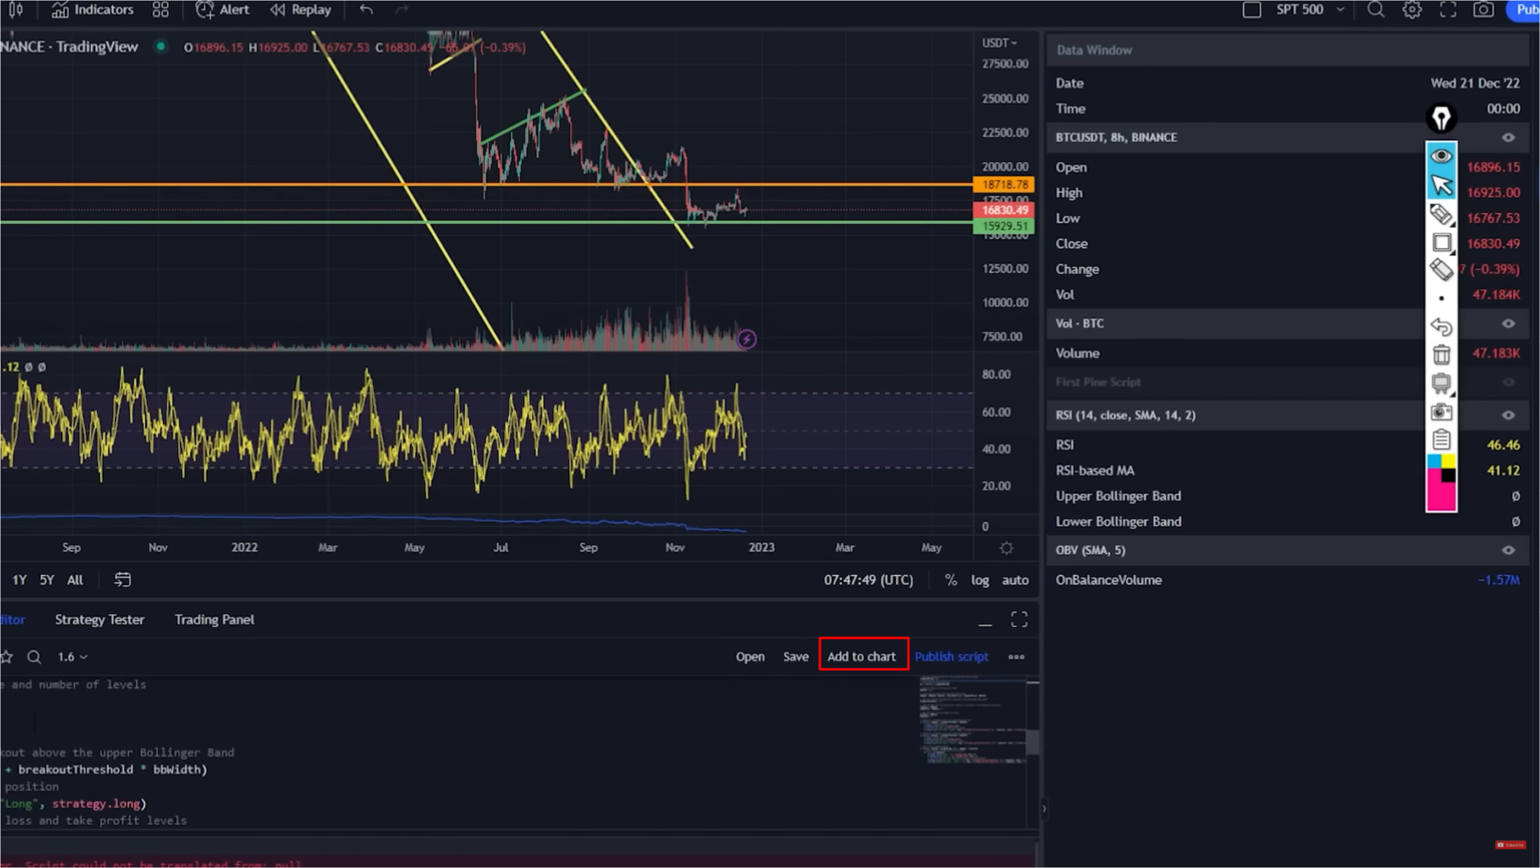Open the candlestick chart type selector
The image size is (1540, 868).
pos(14,10)
